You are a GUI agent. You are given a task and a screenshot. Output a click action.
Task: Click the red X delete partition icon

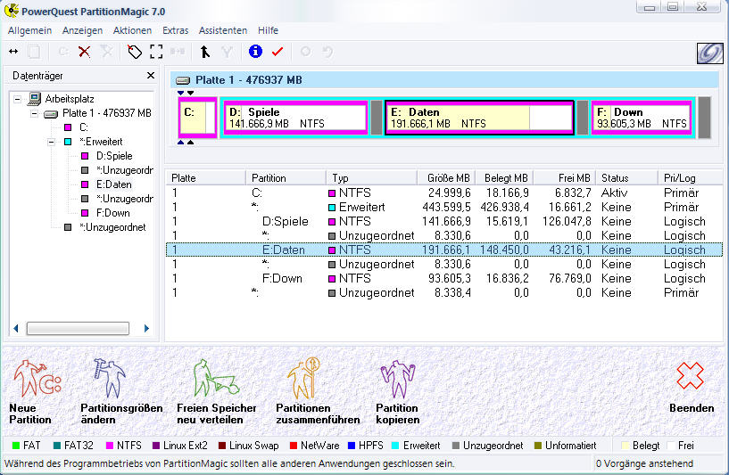[x=84, y=52]
